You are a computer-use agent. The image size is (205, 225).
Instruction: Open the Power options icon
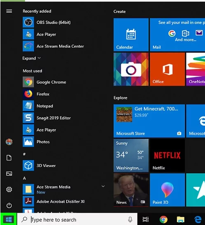(x=9, y=205)
